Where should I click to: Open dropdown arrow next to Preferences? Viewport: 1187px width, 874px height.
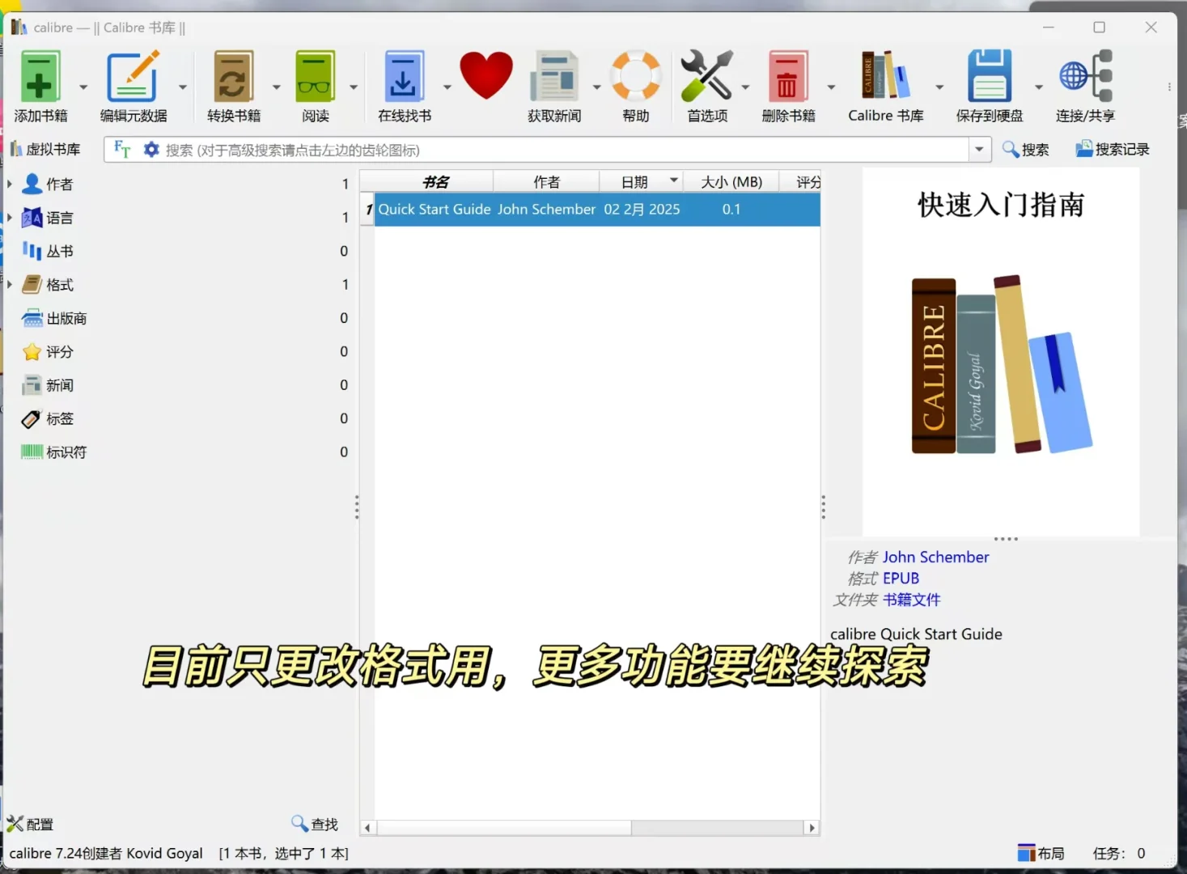pos(745,87)
